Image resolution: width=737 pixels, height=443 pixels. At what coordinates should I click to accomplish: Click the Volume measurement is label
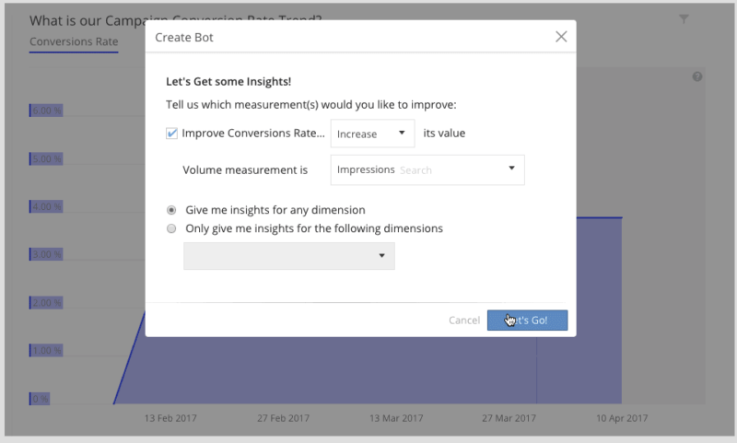245,170
